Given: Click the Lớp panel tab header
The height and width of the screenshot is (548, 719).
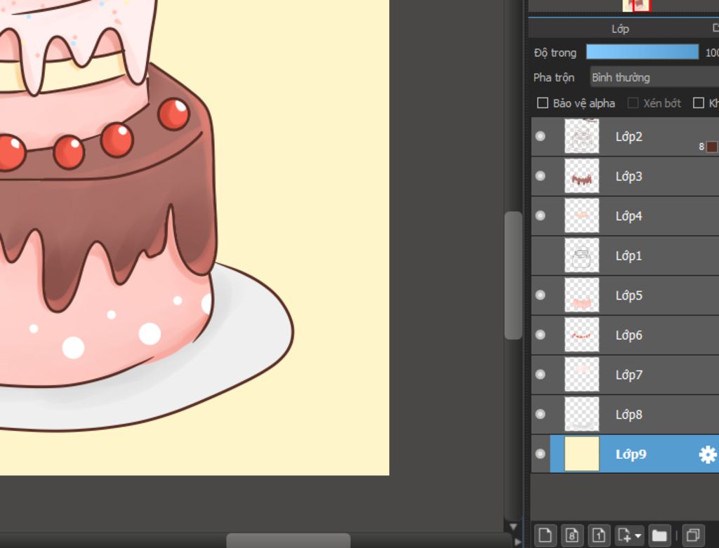Looking at the screenshot, I should pyautogui.click(x=620, y=29).
